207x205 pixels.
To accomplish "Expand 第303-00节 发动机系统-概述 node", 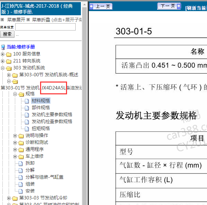I will (x=9, y=75).
